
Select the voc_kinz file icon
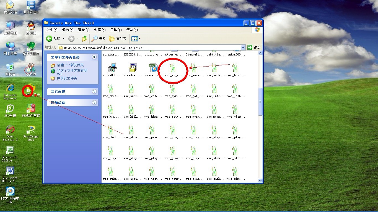click(x=152, y=109)
